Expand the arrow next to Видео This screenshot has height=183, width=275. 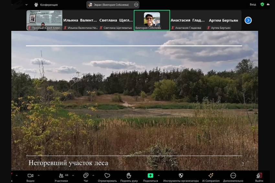39,176
